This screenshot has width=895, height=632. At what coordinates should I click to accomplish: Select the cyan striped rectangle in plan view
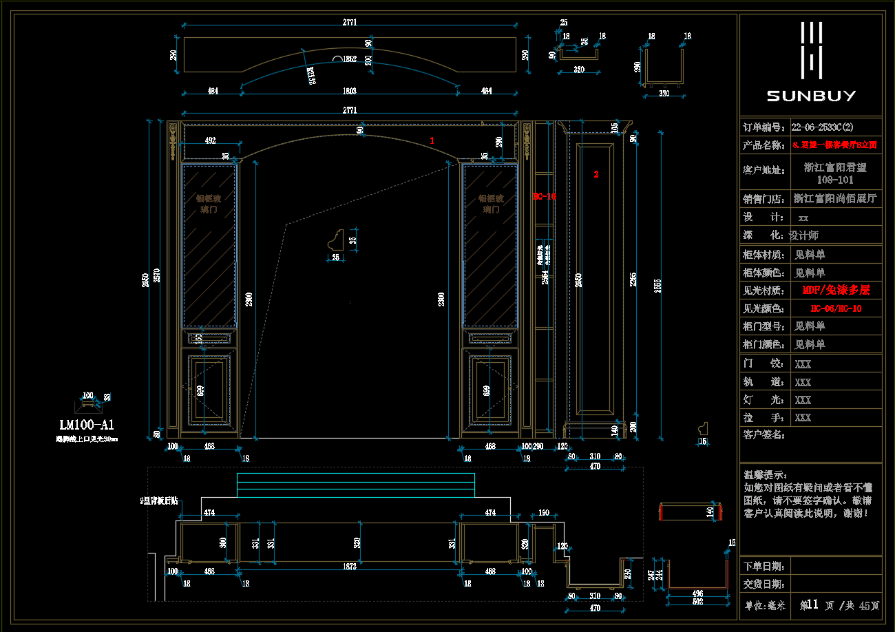coord(355,485)
